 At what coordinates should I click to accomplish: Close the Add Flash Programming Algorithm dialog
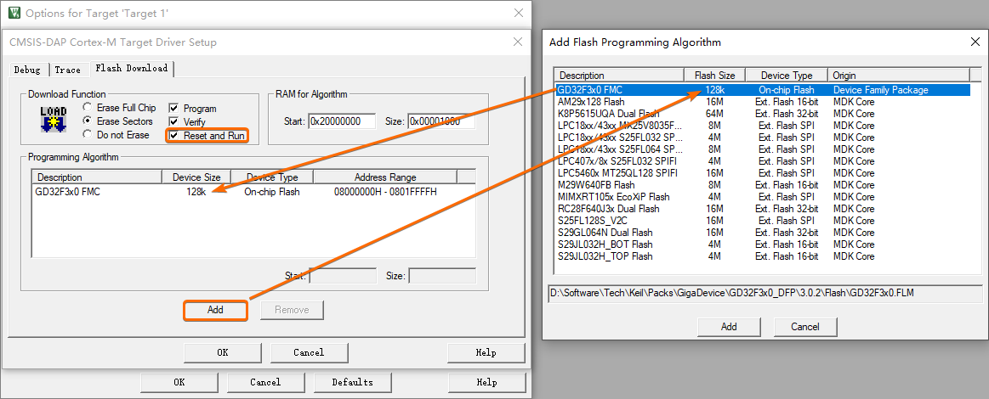(975, 42)
